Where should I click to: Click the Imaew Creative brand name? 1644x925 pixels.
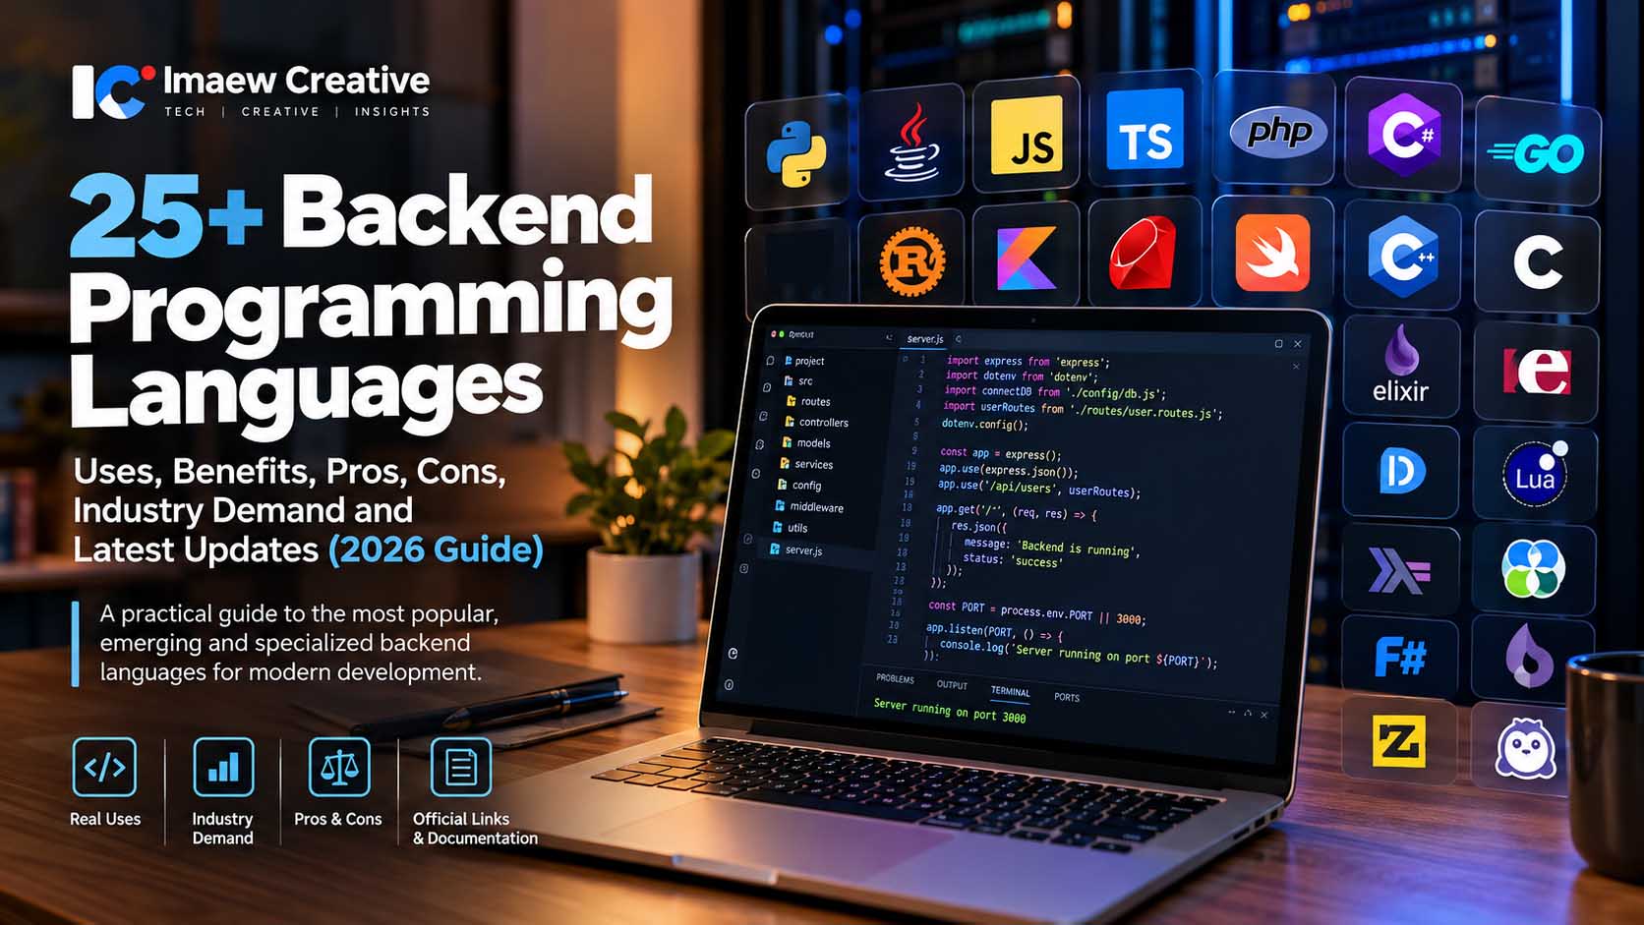tap(296, 81)
